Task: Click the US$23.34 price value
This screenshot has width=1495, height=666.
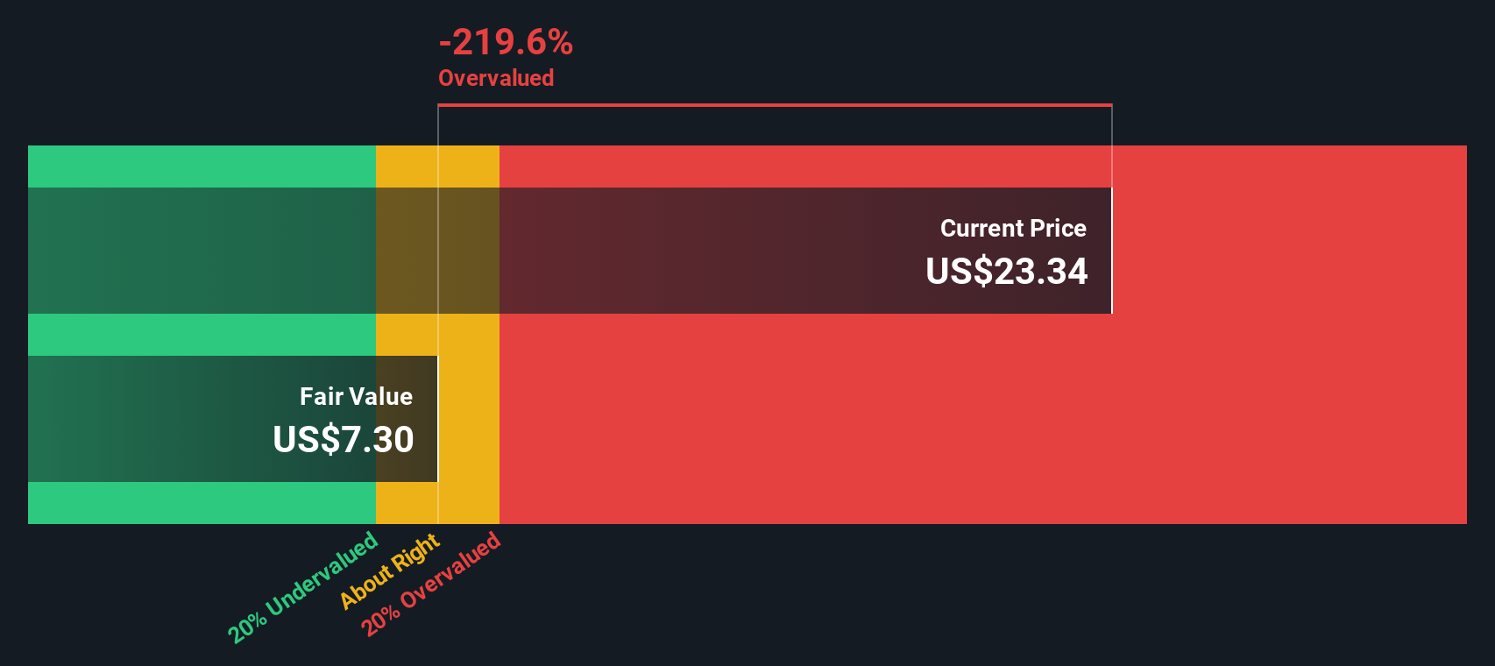Action: click(1007, 271)
